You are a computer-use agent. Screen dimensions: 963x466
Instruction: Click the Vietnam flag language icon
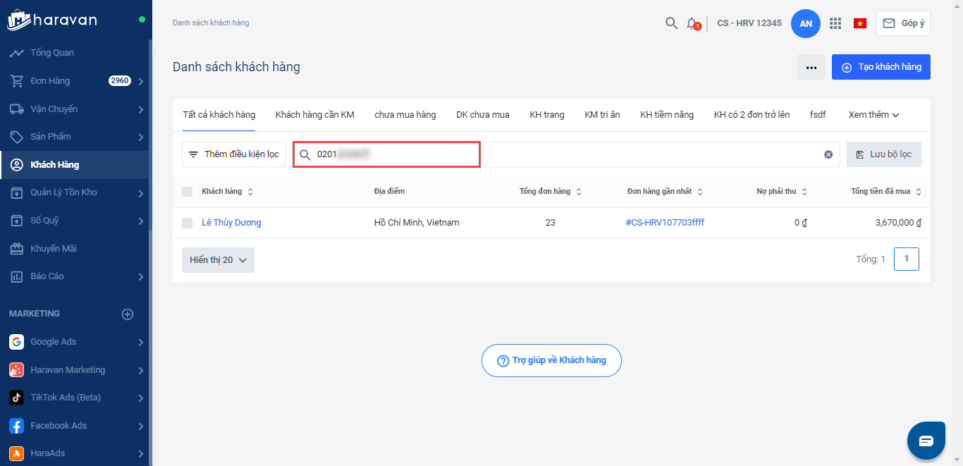(859, 23)
